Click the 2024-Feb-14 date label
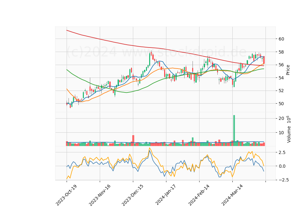 [x=199, y=195]
